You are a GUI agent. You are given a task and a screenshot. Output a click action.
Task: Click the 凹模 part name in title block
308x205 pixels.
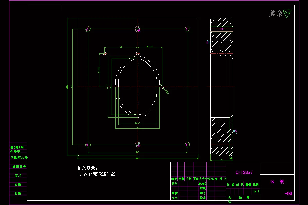click(x=277, y=182)
